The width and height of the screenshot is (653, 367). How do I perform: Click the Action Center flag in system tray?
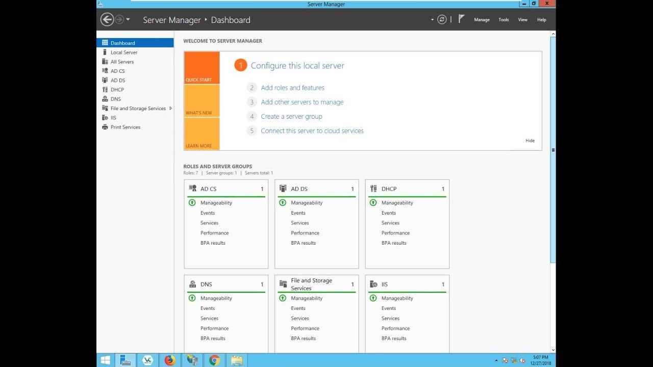505,361
